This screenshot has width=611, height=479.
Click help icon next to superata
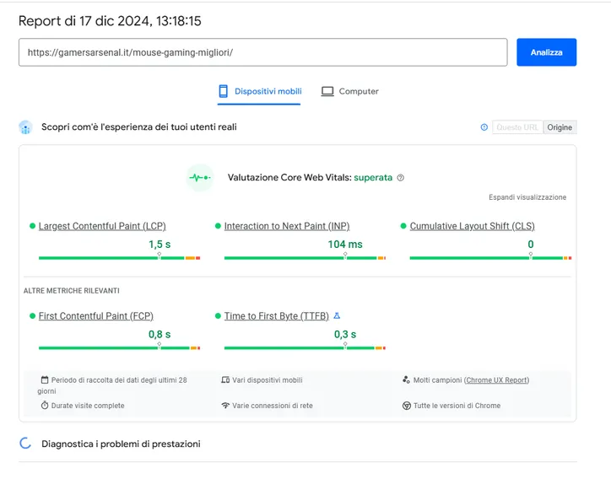tap(401, 178)
